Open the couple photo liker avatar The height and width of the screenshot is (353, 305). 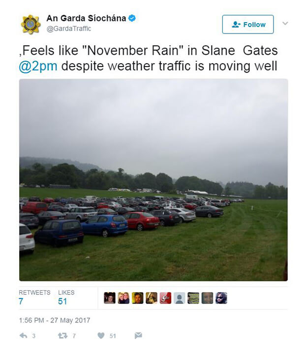pyautogui.click(x=123, y=298)
